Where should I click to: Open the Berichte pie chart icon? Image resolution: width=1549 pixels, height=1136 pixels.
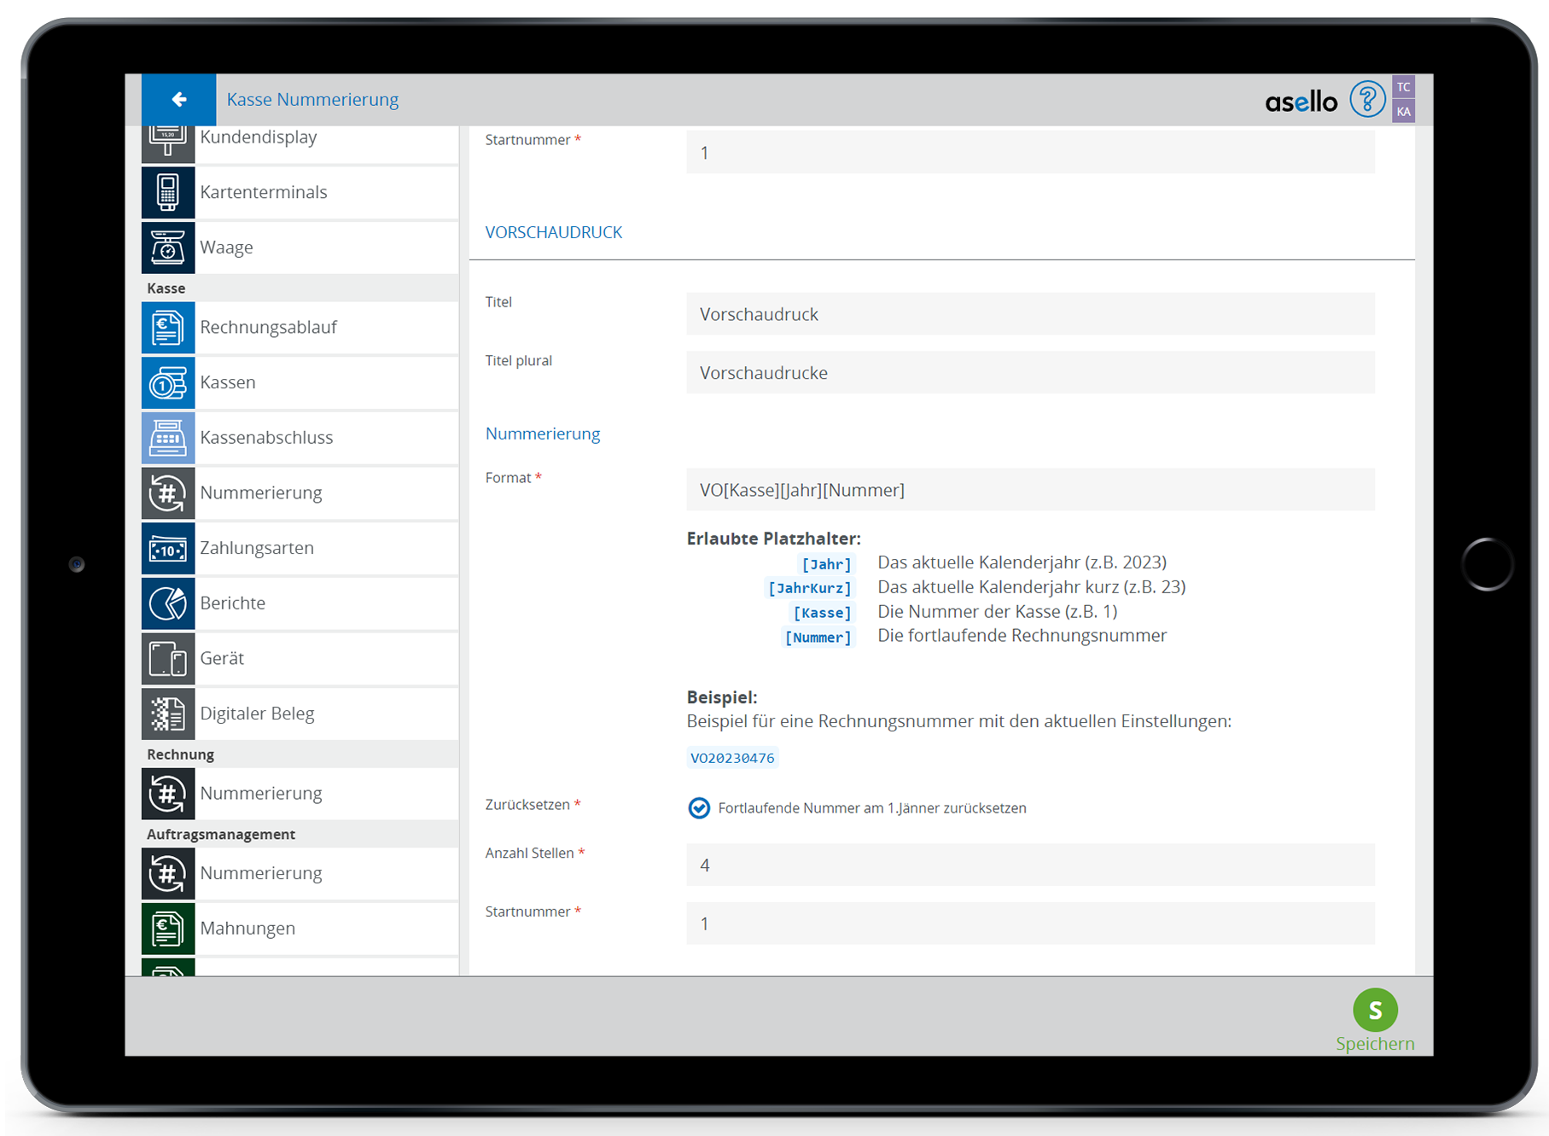click(x=168, y=603)
